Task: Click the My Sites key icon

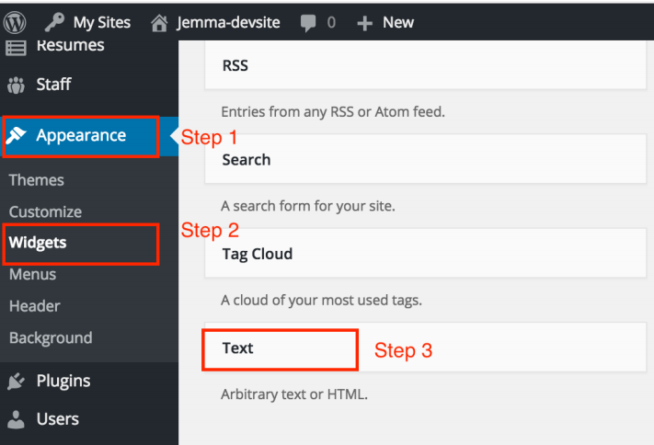Action: click(55, 22)
